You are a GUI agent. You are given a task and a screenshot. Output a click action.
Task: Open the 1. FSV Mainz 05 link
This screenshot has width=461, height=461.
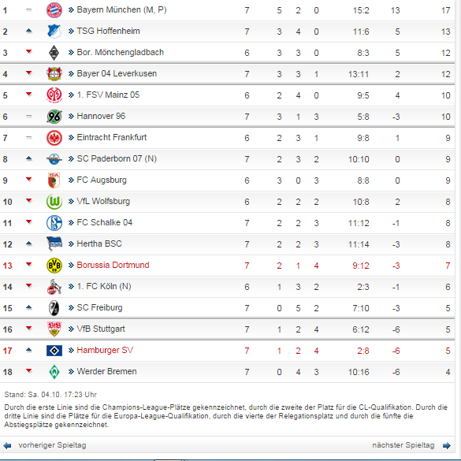click(x=108, y=95)
